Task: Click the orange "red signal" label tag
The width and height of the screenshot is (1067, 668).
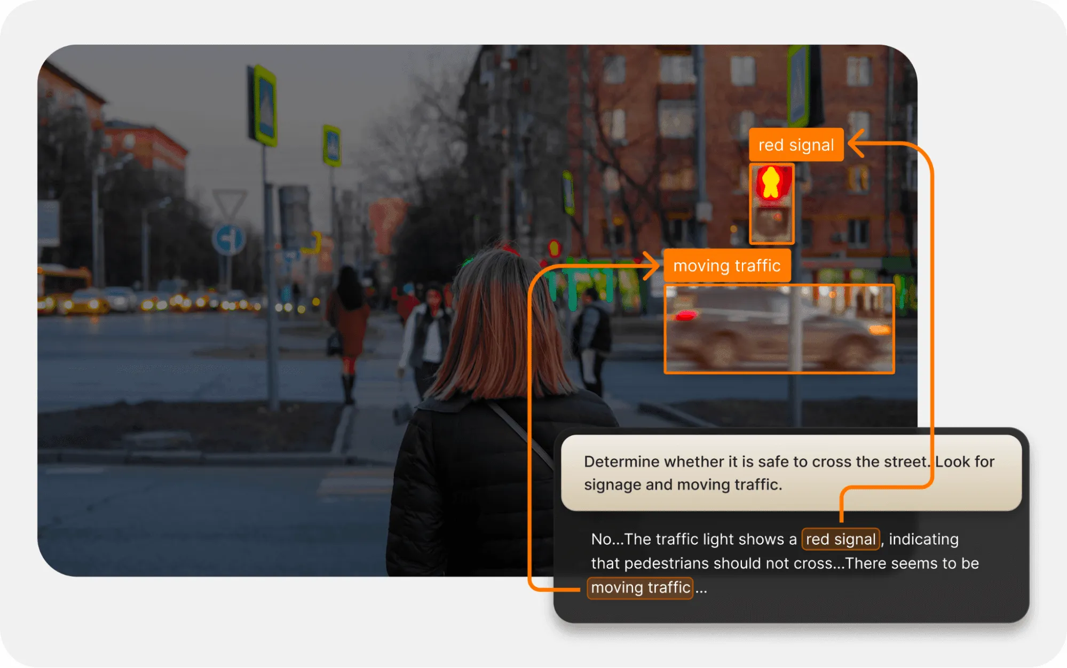Action: (x=796, y=145)
